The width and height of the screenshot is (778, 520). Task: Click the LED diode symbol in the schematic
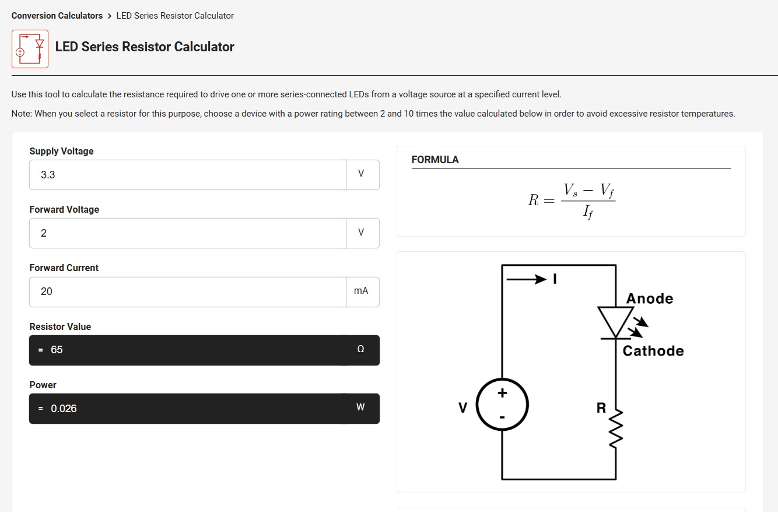pos(616,322)
